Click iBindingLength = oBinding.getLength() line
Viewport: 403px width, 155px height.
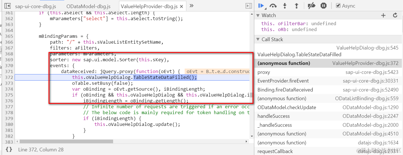pos(136,101)
